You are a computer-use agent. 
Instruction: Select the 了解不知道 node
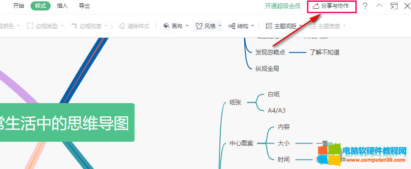(x=324, y=52)
